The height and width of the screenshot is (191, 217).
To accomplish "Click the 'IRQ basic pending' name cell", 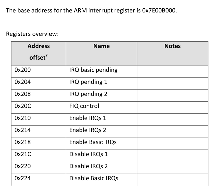I will tap(93, 70).
